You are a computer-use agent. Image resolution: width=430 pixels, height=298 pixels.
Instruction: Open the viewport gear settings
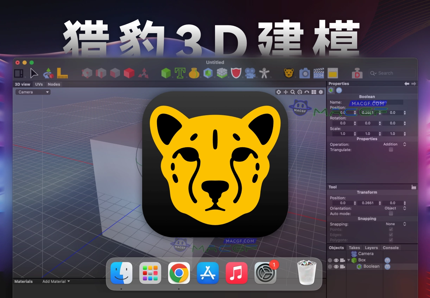[321, 92]
